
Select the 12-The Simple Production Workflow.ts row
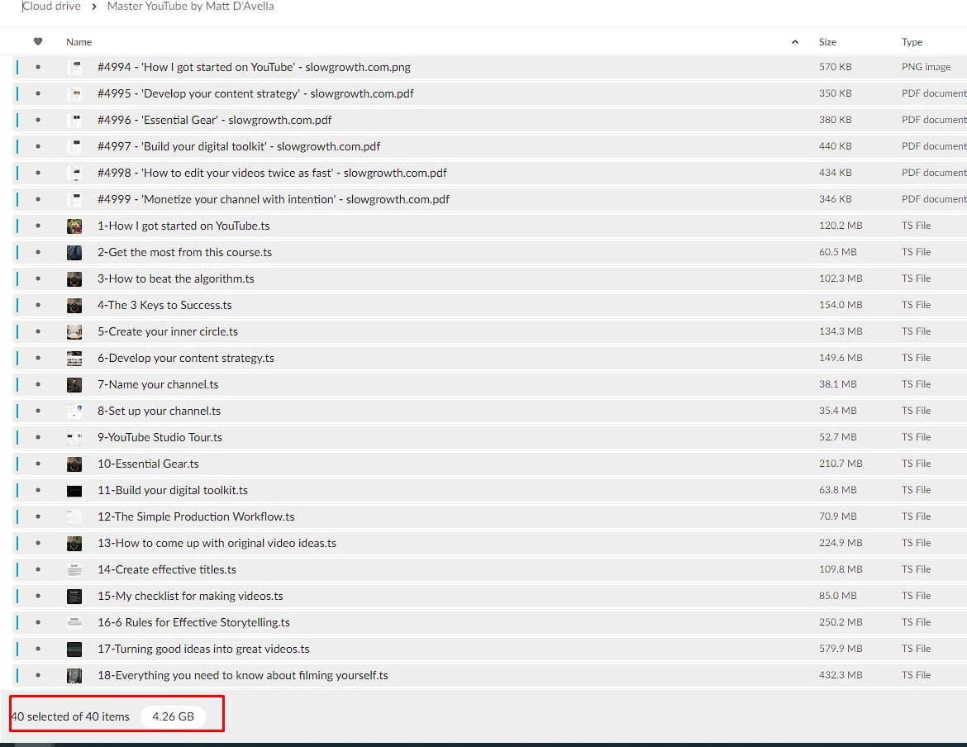[x=196, y=517]
